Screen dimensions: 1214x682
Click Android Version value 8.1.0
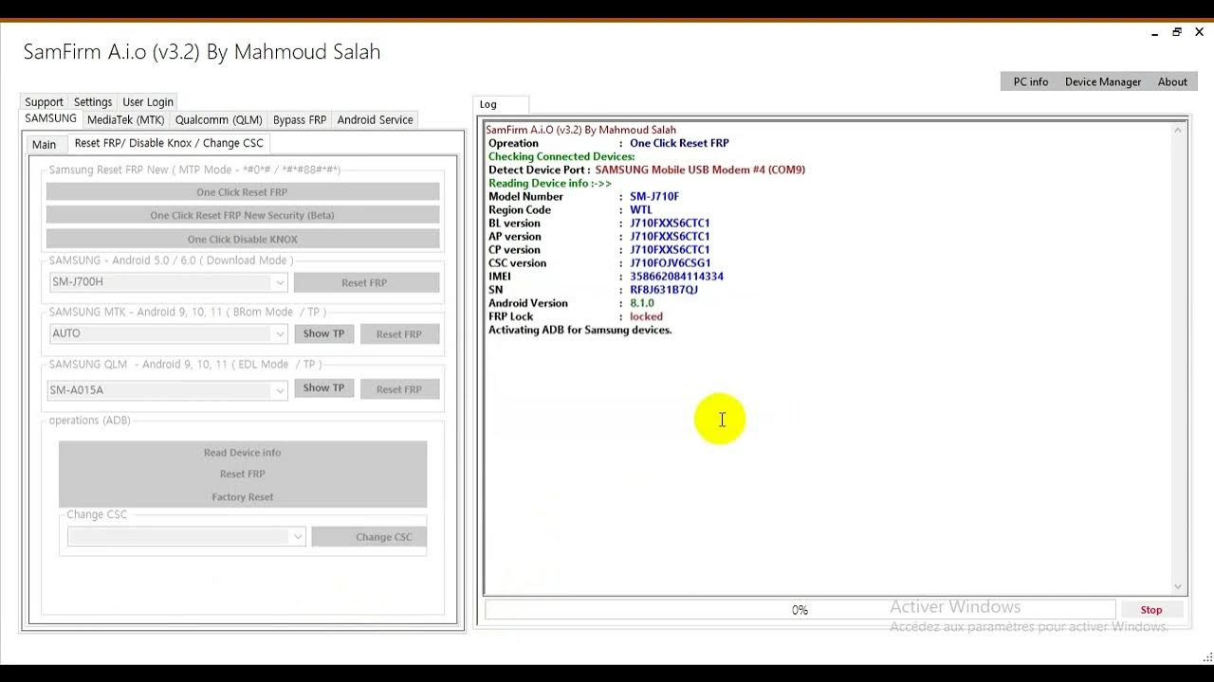pyautogui.click(x=642, y=303)
